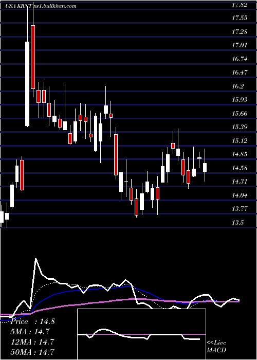Click the 14.85 price axis label
Screen dimensions: 257x360
point(240,154)
